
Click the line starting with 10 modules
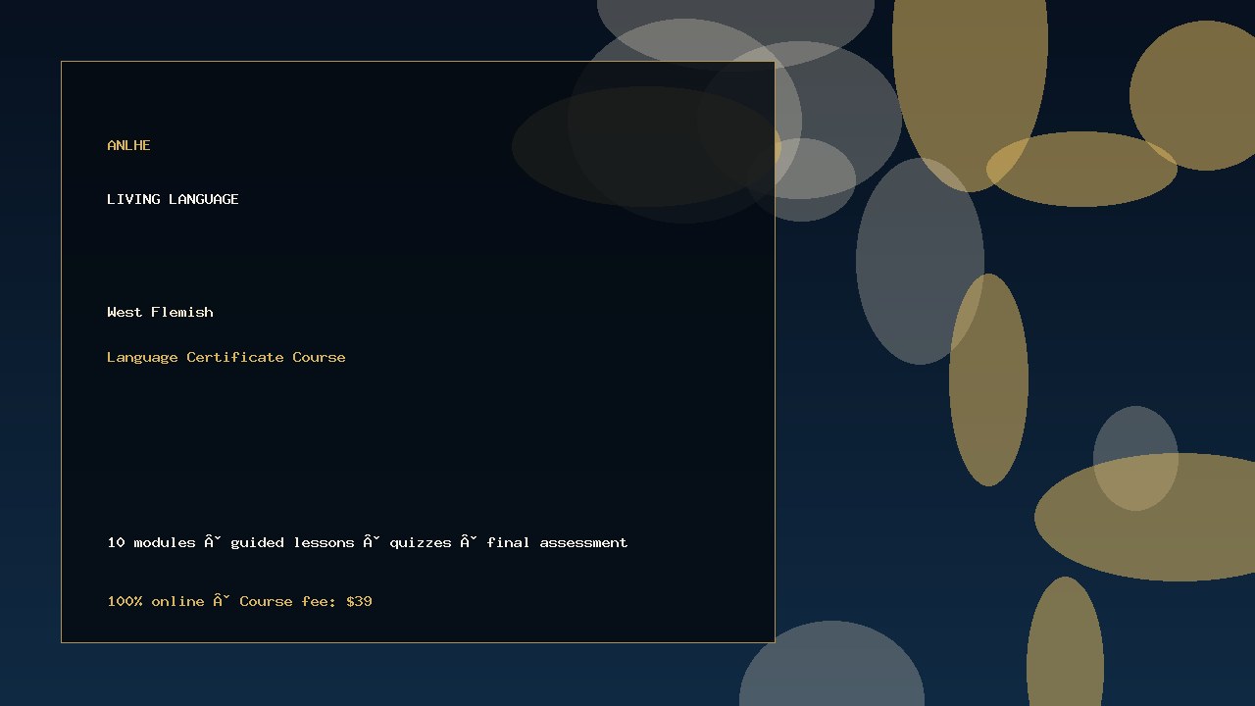pos(368,542)
